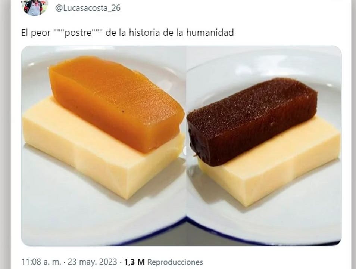Click the word "postre" in the tweet

coord(78,33)
